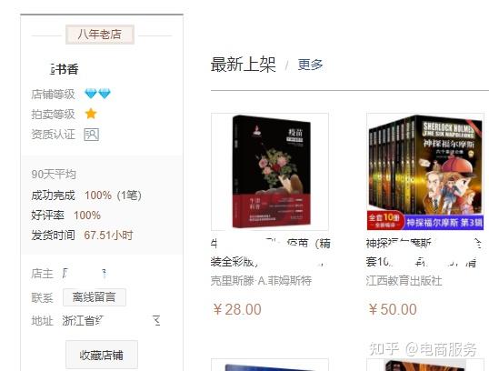Click the 最新上架 section heading
This screenshot has height=371, width=489.
244,65
